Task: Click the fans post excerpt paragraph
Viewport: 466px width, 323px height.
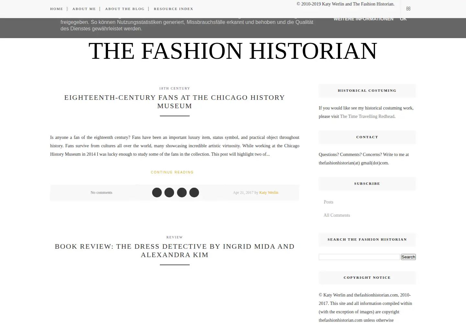Action: [175, 146]
